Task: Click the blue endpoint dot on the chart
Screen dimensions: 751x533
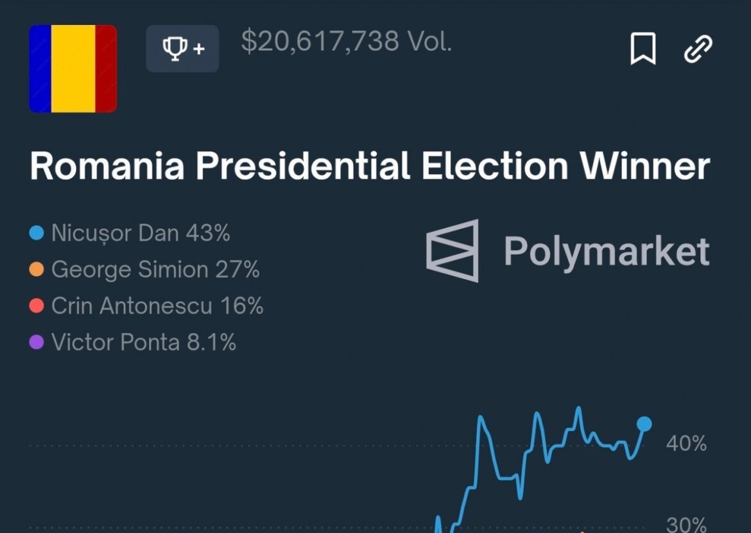Action: 644,424
